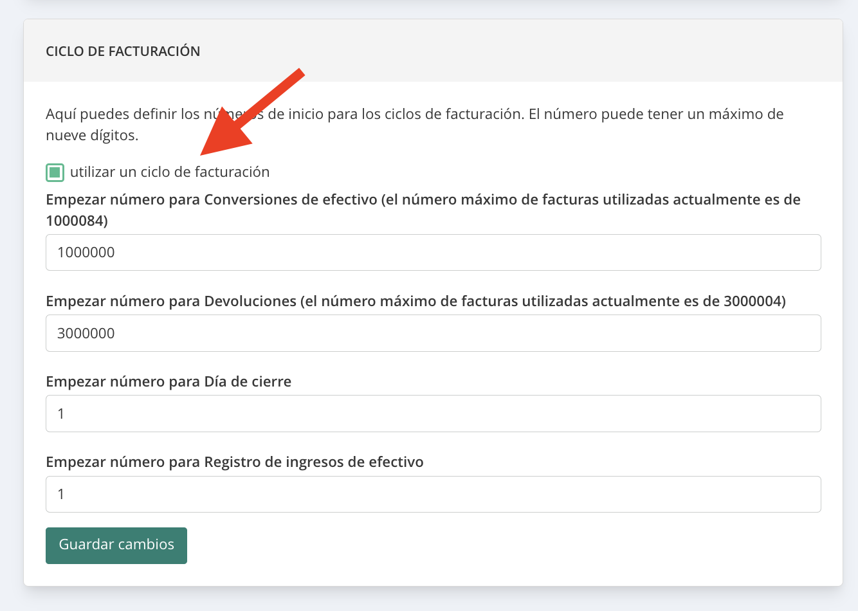Click the 'Empezar número para Registro de ingresos' label

pos(234,462)
